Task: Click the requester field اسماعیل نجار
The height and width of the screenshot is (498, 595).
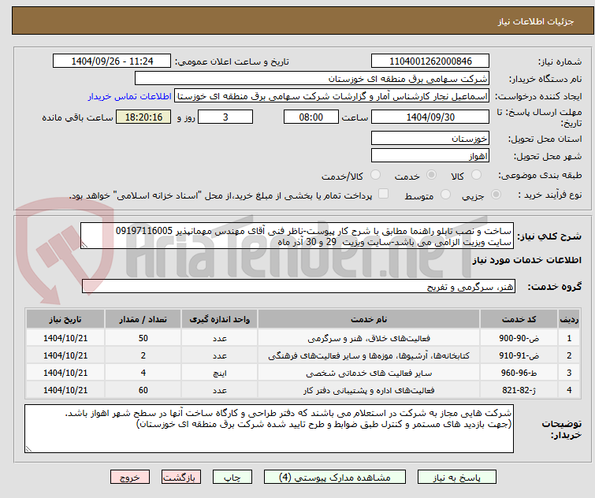Action: (x=332, y=96)
